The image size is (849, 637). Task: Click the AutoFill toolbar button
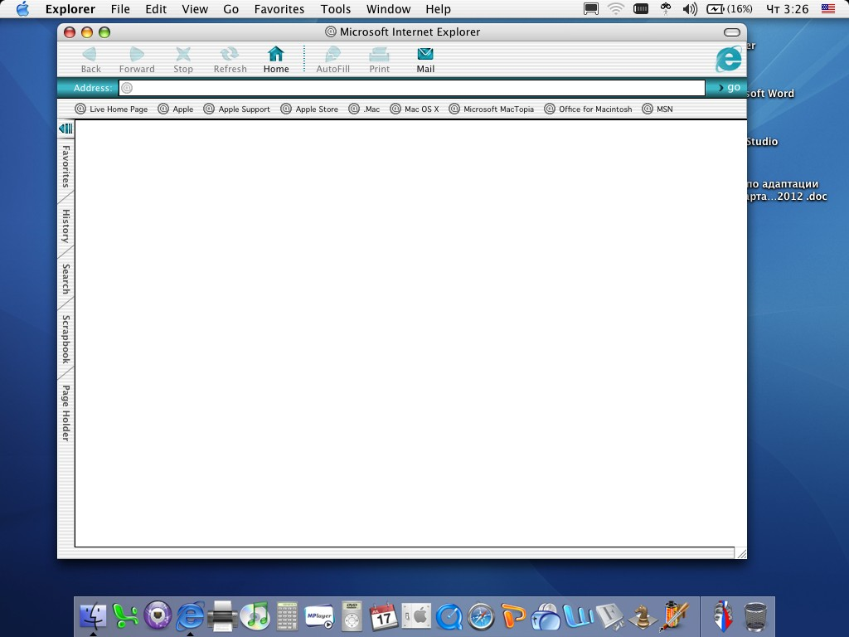coord(332,60)
